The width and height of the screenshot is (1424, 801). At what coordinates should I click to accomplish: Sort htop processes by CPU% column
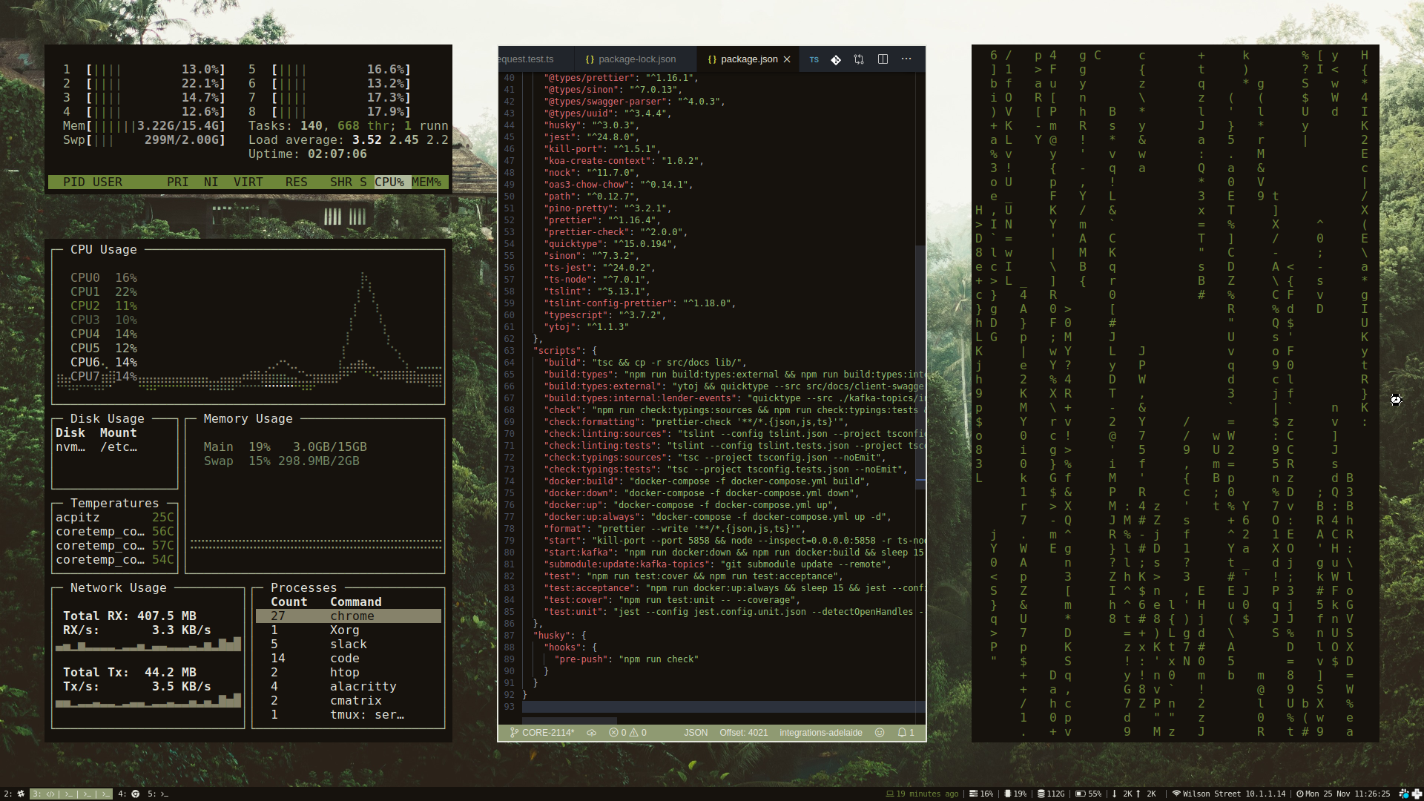389,182
